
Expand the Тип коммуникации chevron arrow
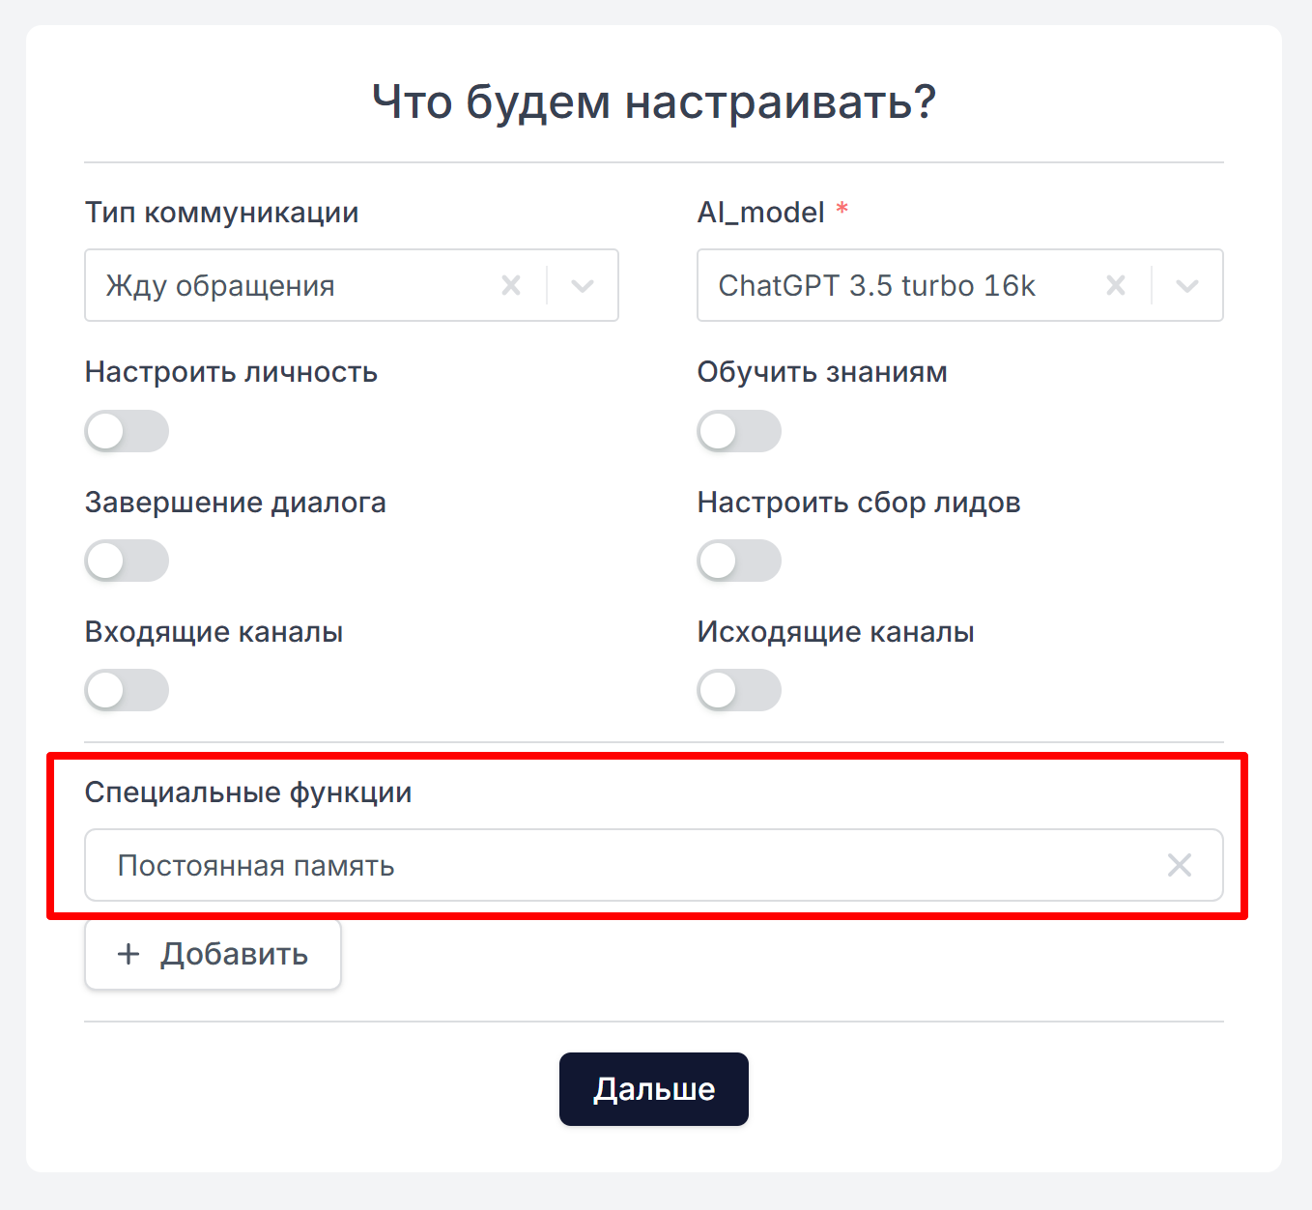[583, 285]
